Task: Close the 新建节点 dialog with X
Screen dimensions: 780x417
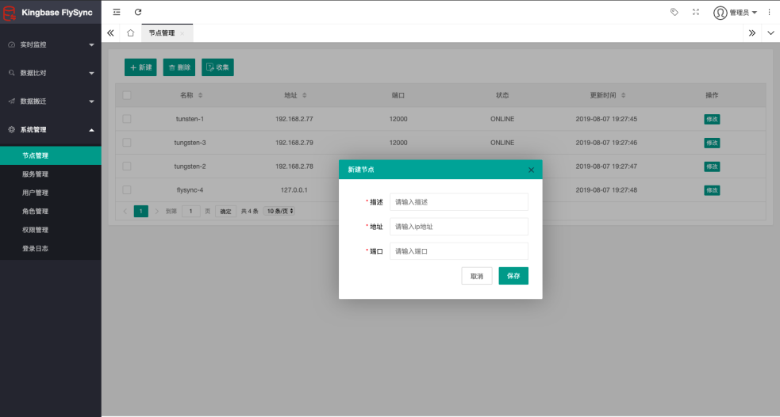Action: [x=531, y=170]
